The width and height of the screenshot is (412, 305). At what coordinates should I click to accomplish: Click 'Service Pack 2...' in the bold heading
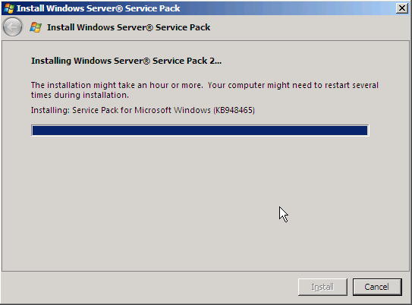tap(187, 61)
